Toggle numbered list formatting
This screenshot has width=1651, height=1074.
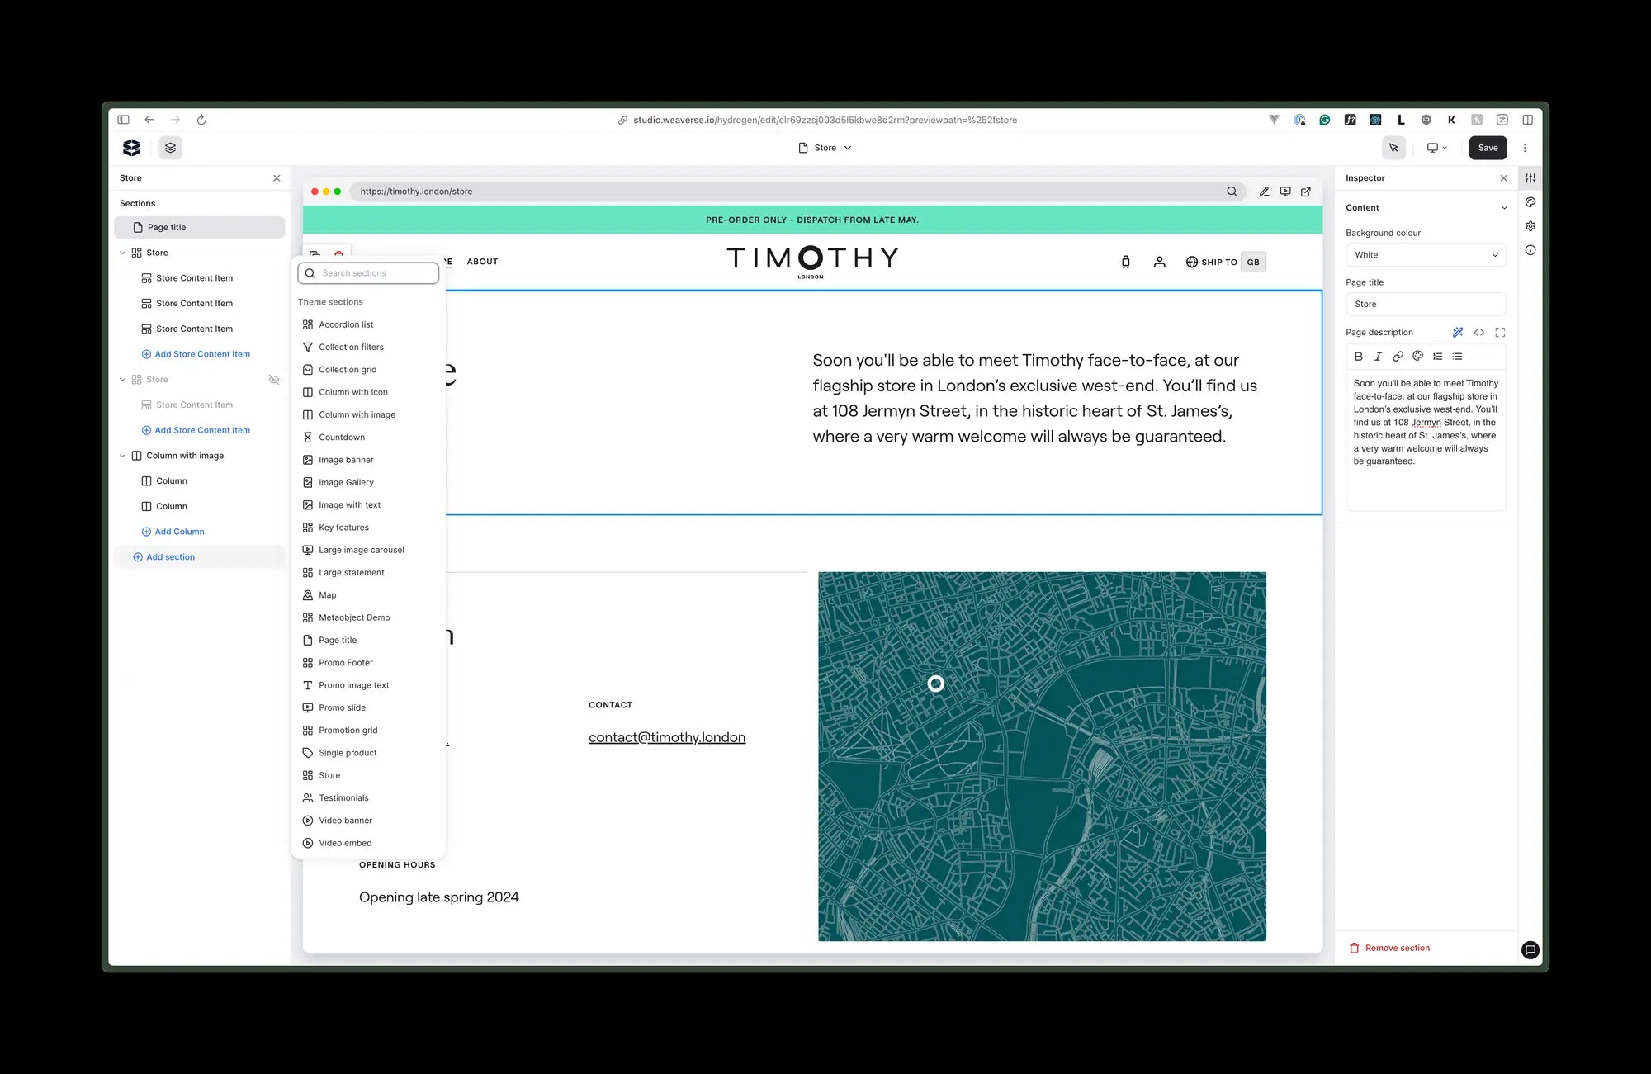tap(1438, 357)
